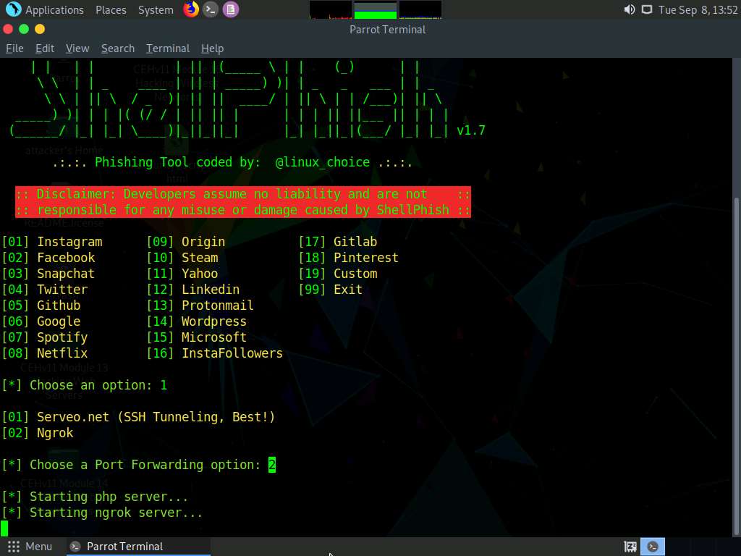Open Places menu in top panel
This screenshot has height=556, width=741.
[x=111, y=10]
